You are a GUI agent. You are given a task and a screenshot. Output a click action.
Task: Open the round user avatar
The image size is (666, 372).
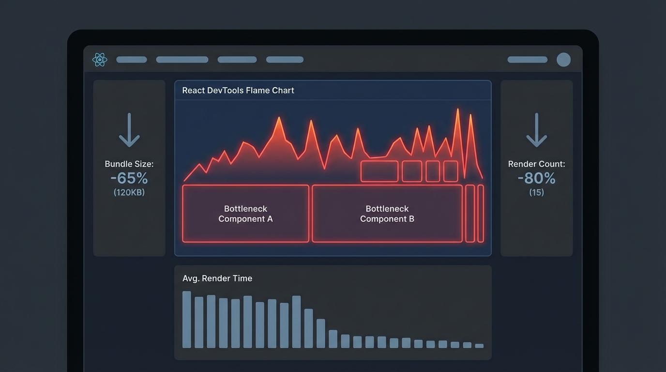pos(563,60)
